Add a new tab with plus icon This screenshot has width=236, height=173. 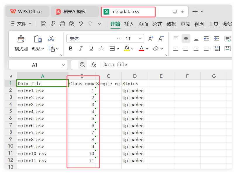tap(195, 12)
